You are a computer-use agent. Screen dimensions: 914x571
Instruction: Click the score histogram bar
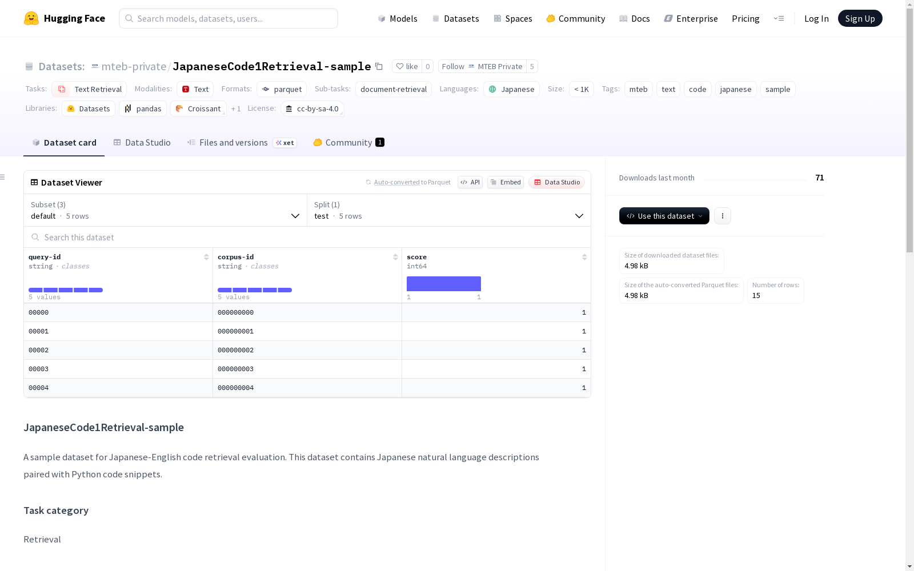click(x=444, y=284)
